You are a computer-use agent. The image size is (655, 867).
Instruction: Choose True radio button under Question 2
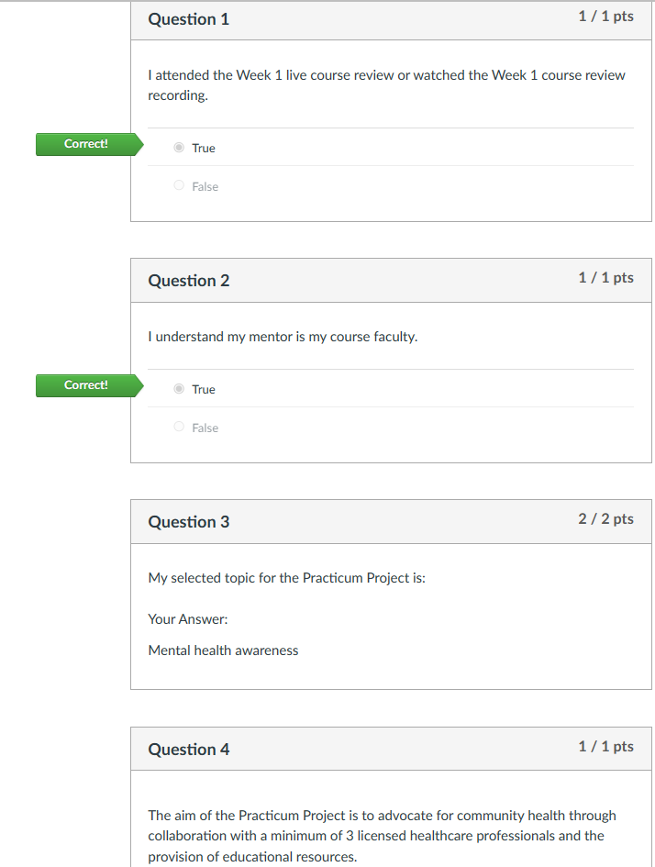pyautogui.click(x=180, y=389)
